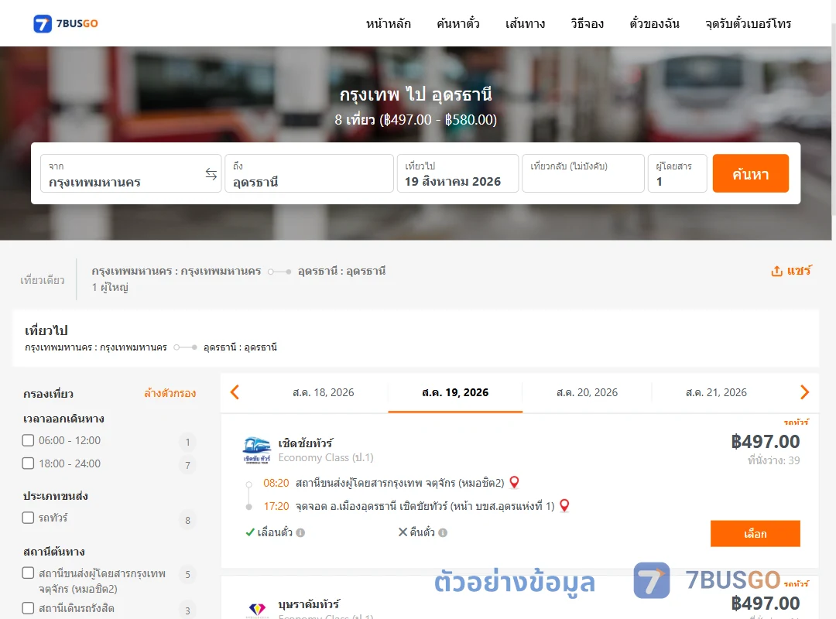
Task: Click เชิดชัยทัวร์ operator name
Action: click(x=306, y=443)
